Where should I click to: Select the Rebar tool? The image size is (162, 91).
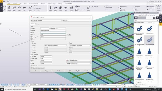tap(88, 8)
